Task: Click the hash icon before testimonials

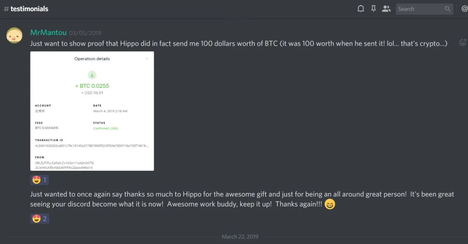Action: tap(6, 9)
